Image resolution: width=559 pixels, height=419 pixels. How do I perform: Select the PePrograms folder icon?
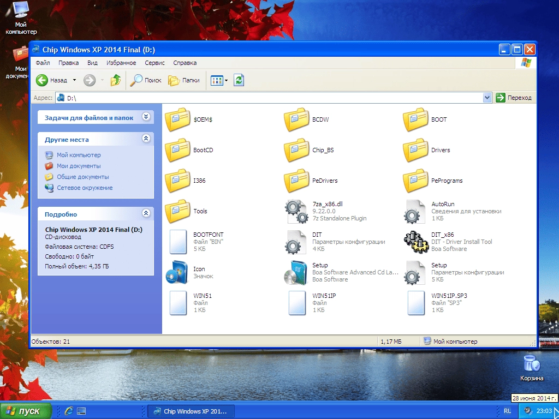pos(415,181)
